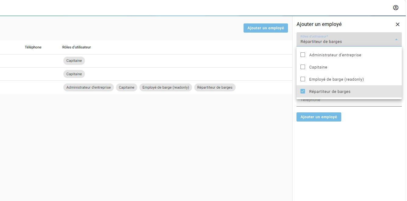
Task: Click the Répartiteur de barges chip in the table
Action: [215, 87]
